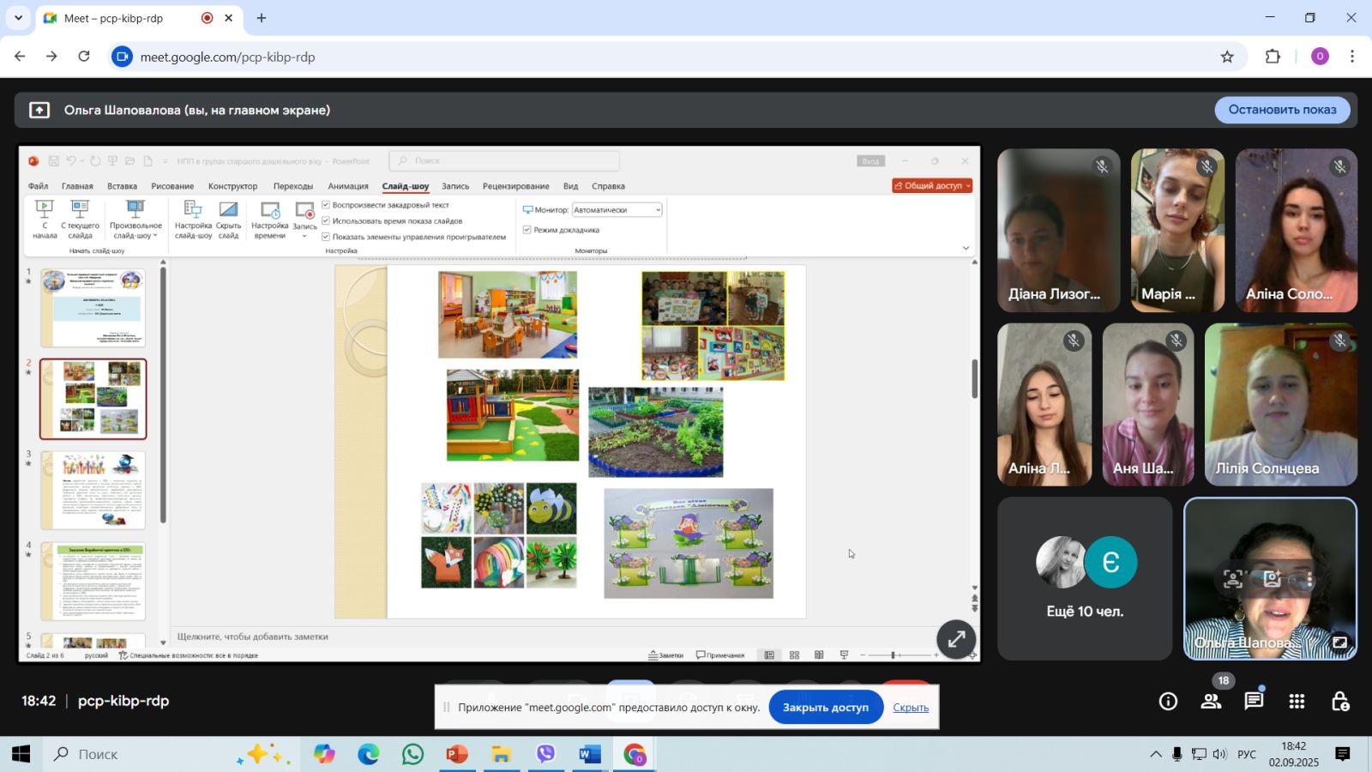
Task: Click zoom in plus on status bar
Action: (x=936, y=655)
